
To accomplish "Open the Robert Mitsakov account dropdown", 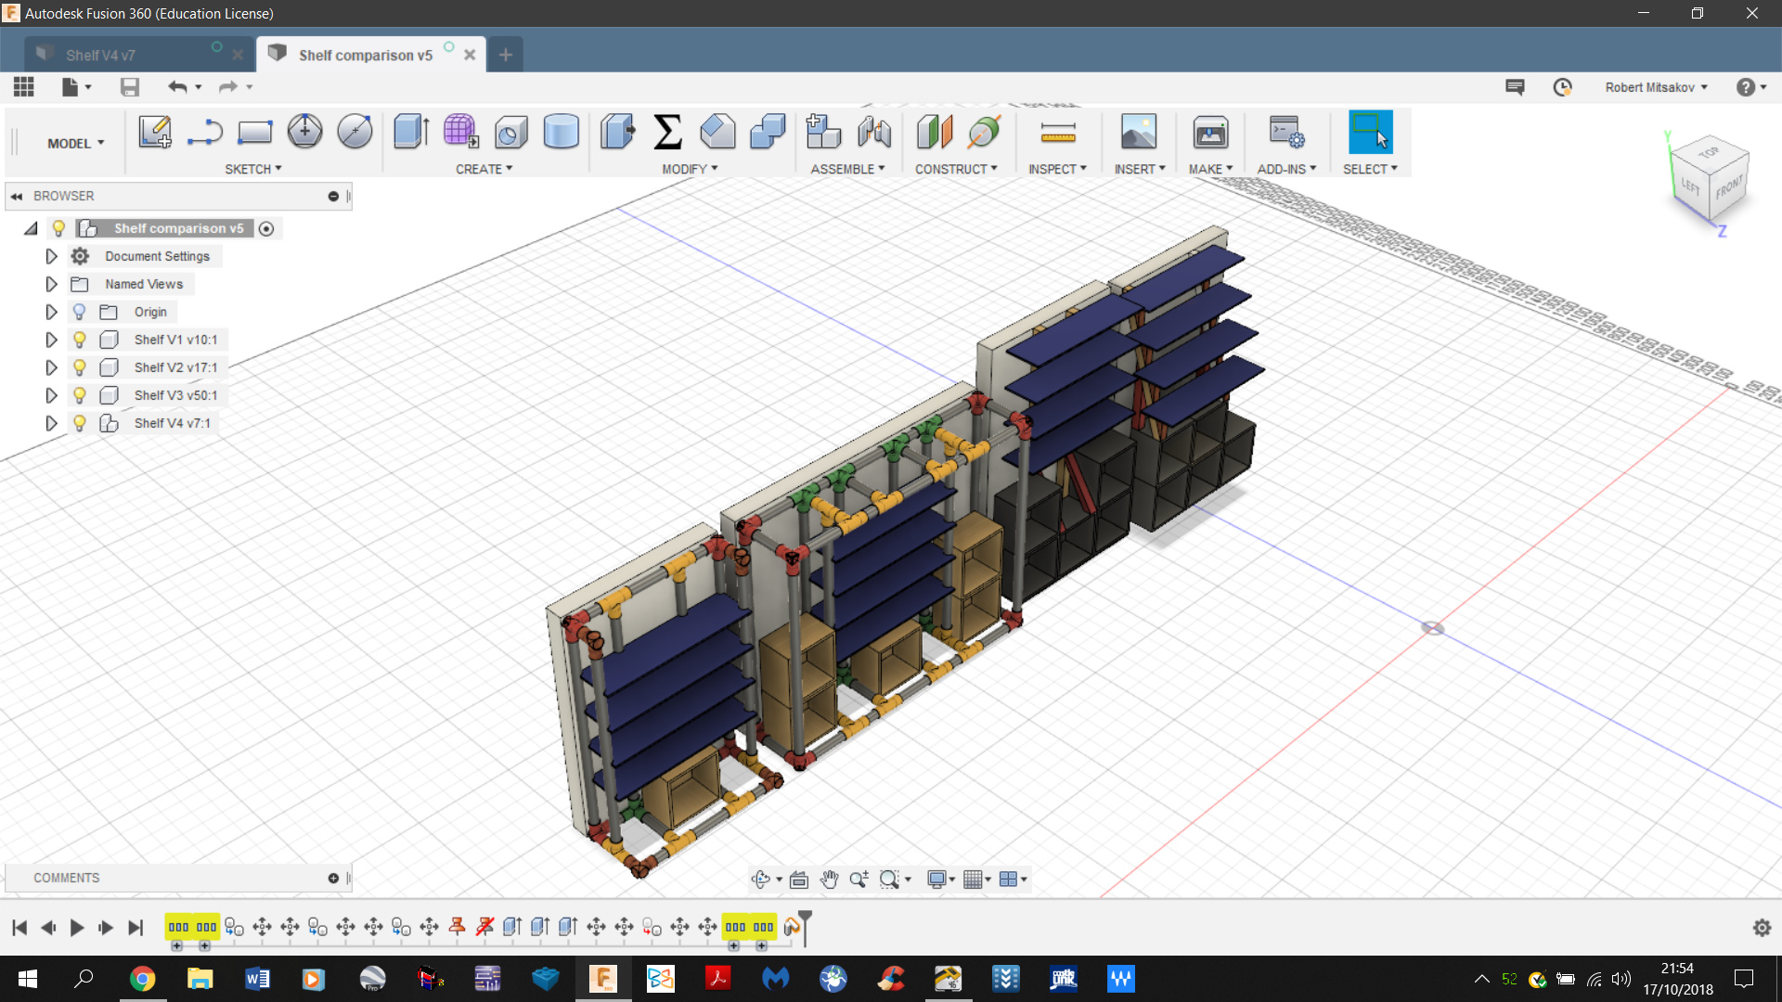I will click(x=1656, y=87).
